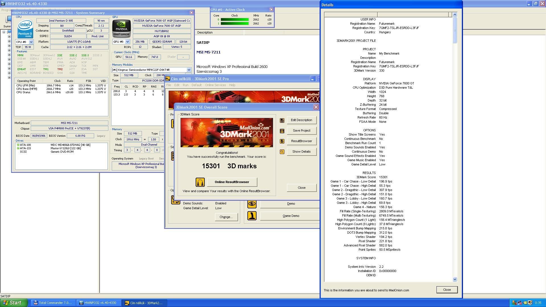Click the Intel Pentium D logo
The height and width of the screenshot is (307, 546).
point(25,29)
